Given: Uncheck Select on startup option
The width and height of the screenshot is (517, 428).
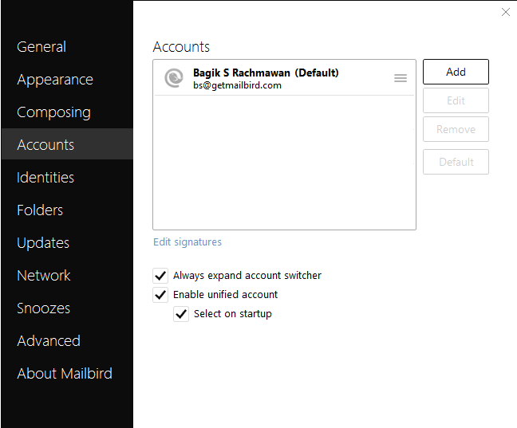Looking at the screenshot, I should pyautogui.click(x=181, y=314).
